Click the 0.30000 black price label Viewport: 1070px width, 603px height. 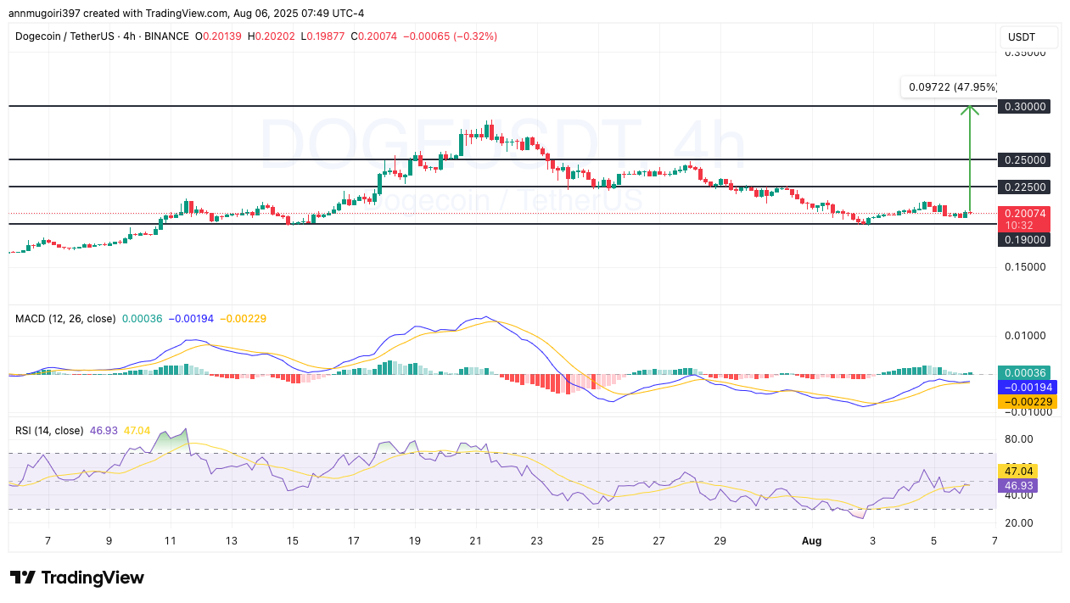1025,107
